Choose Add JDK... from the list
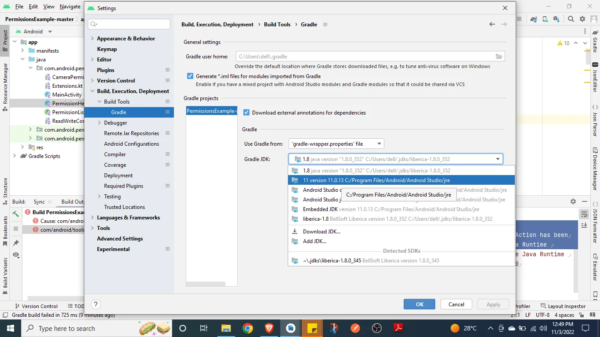 (401, 241)
